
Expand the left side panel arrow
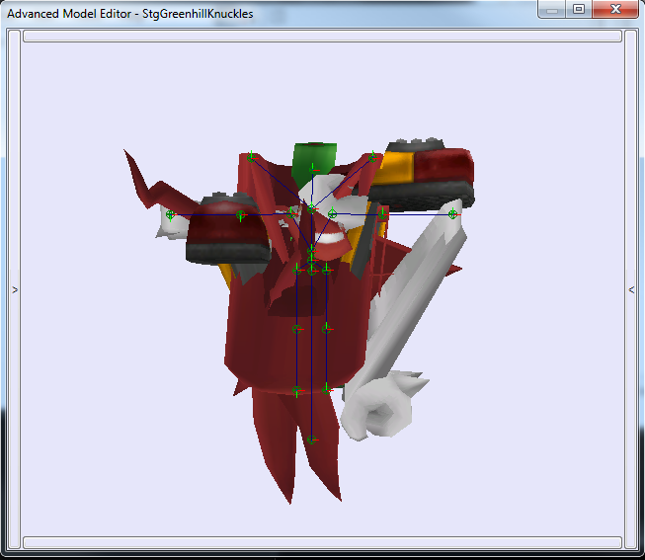click(x=15, y=289)
